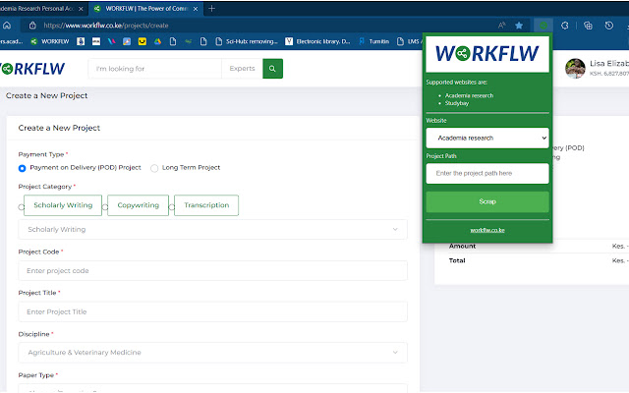The width and height of the screenshot is (629, 393).
Task: Open the Turnitin bookmark
Action: tap(373, 41)
